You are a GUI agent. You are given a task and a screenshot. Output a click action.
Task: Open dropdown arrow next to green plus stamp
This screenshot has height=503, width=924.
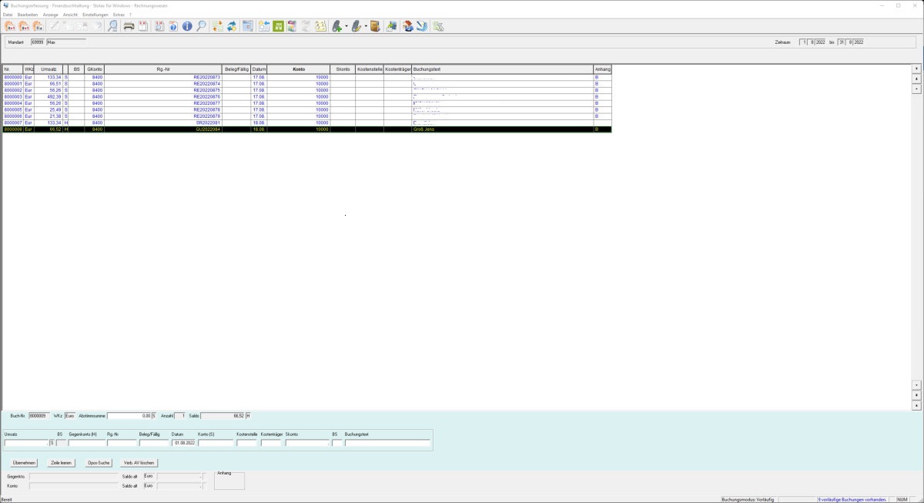click(346, 26)
